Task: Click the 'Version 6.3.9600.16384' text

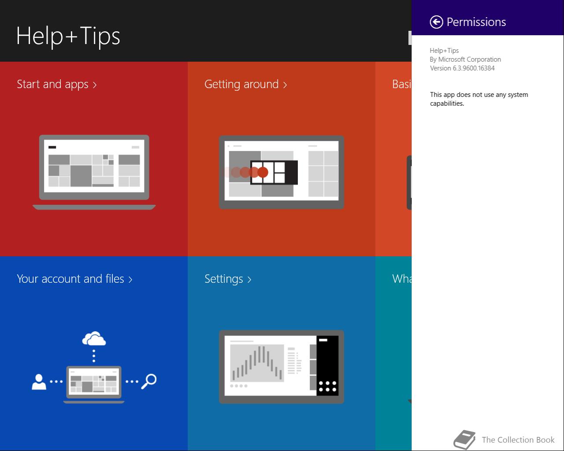Action: 462,68
